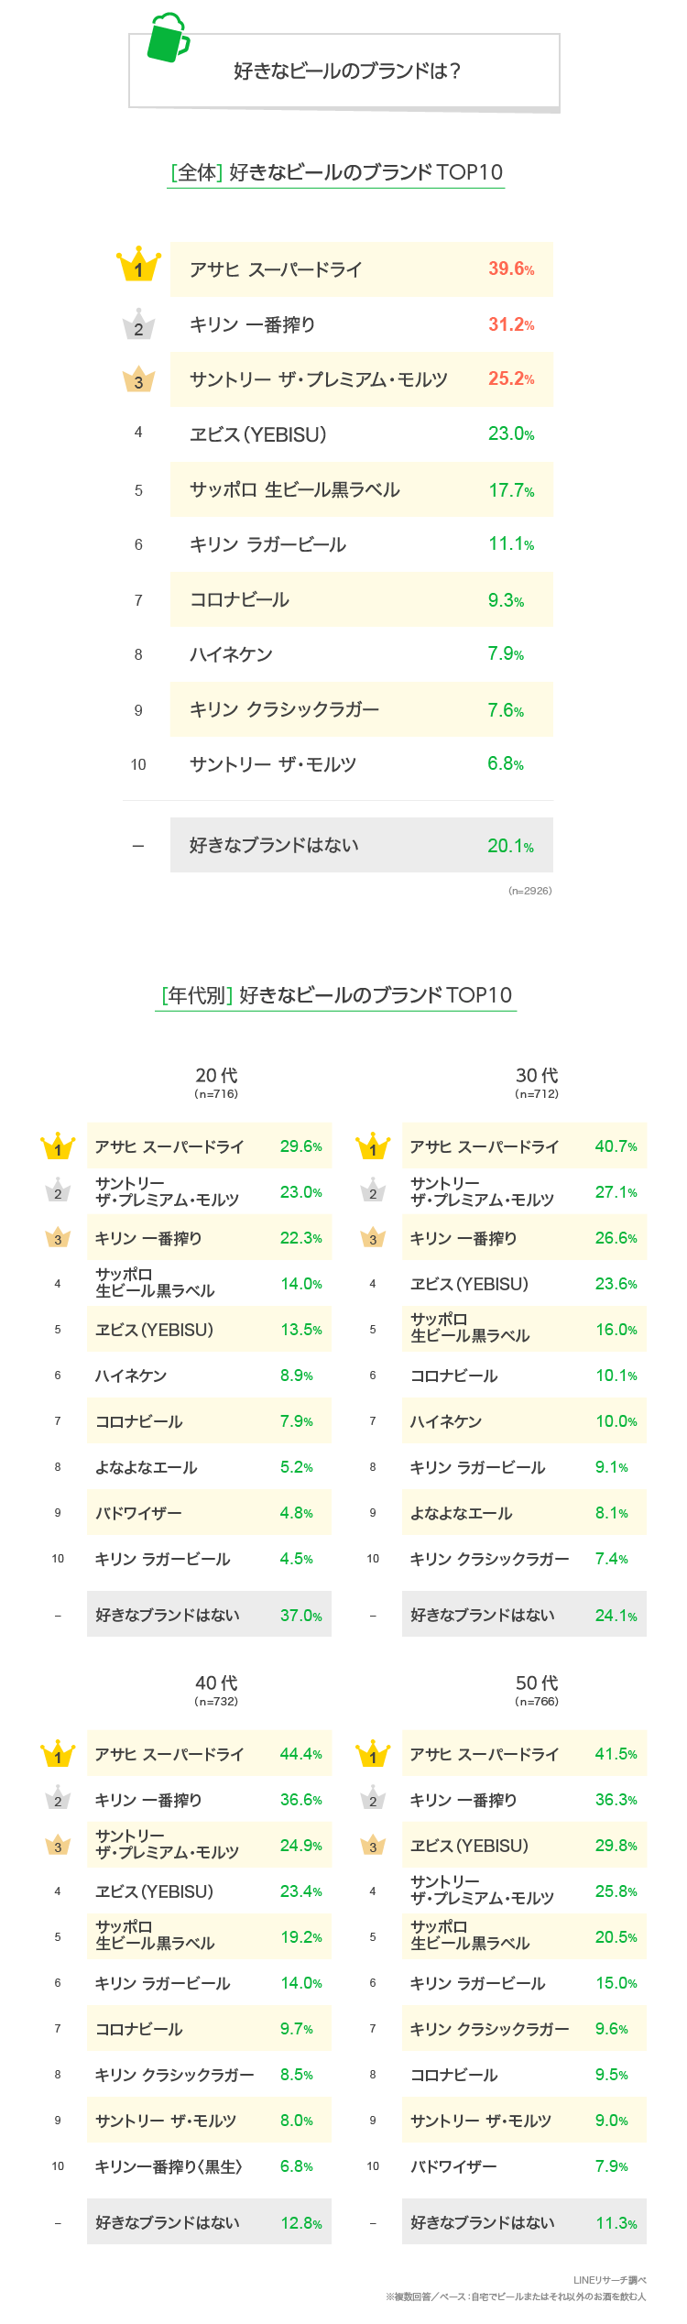This screenshot has width=687, height=2324.
Task: Click the green beer mug icon
Action: [x=168, y=38]
